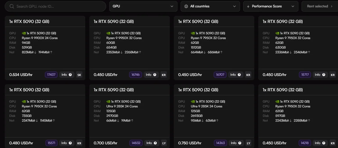Click the 95Mbit download speed value
Image resolution: width=338 pixels, height=148 pixels.
(196, 121)
